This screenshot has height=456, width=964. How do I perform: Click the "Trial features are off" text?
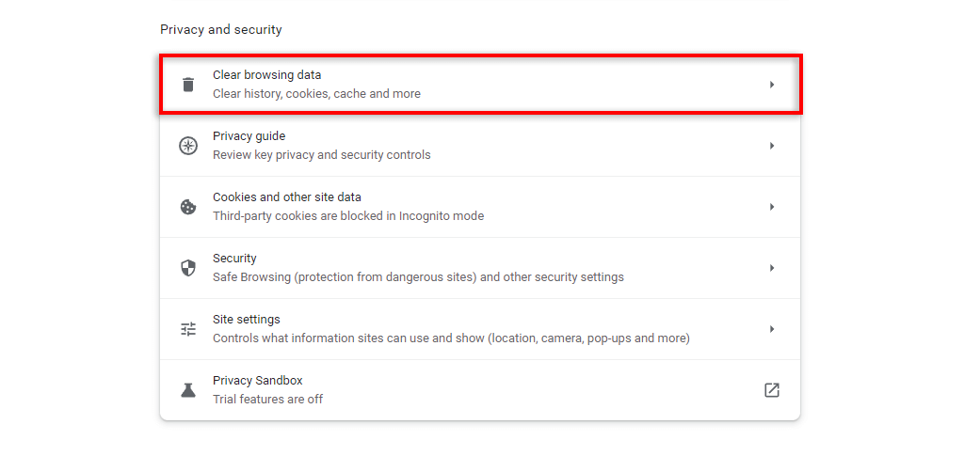click(x=267, y=400)
